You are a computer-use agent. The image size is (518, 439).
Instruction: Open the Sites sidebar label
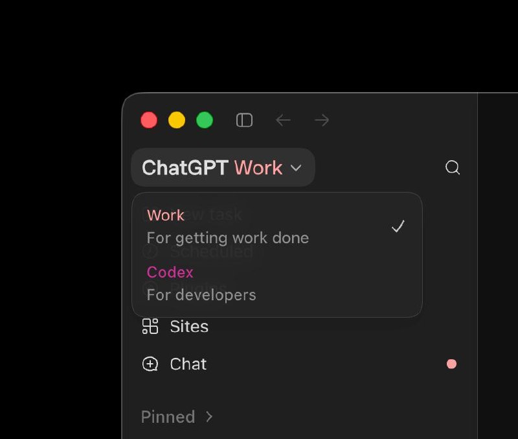[x=189, y=327]
